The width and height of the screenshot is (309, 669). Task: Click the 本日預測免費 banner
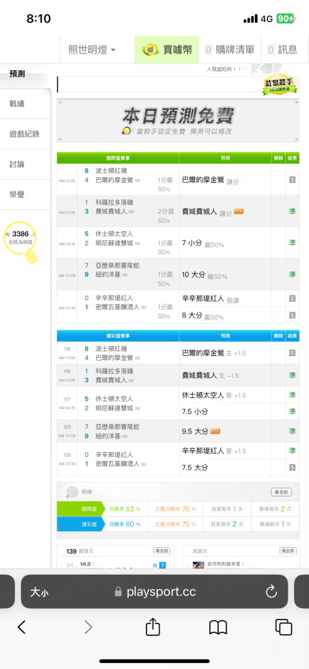coord(178,120)
